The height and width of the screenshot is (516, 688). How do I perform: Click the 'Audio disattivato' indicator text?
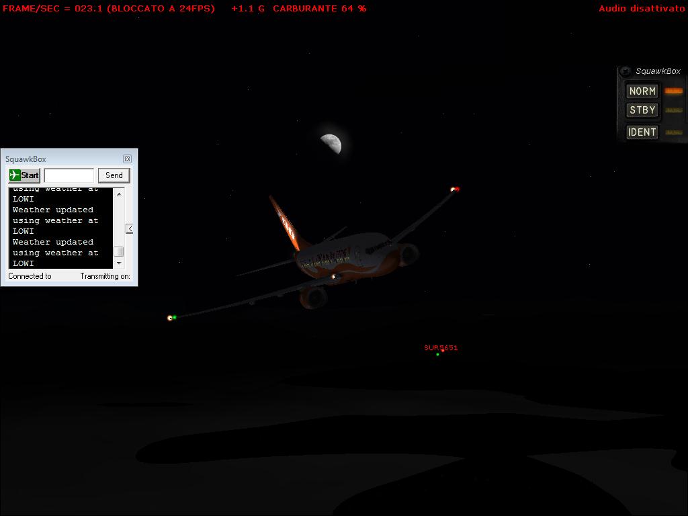pyautogui.click(x=642, y=8)
